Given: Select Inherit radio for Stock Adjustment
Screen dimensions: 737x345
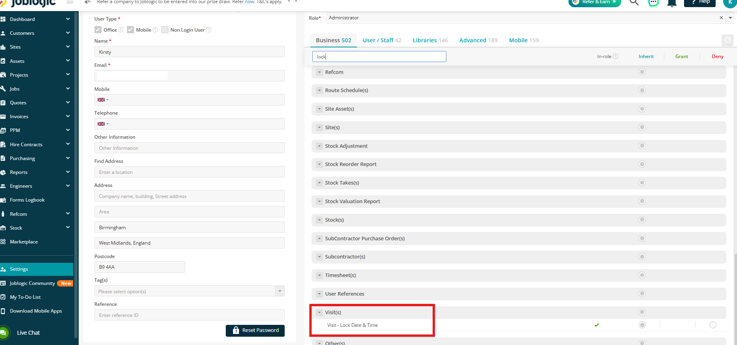Looking at the screenshot, I should pos(642,146).
